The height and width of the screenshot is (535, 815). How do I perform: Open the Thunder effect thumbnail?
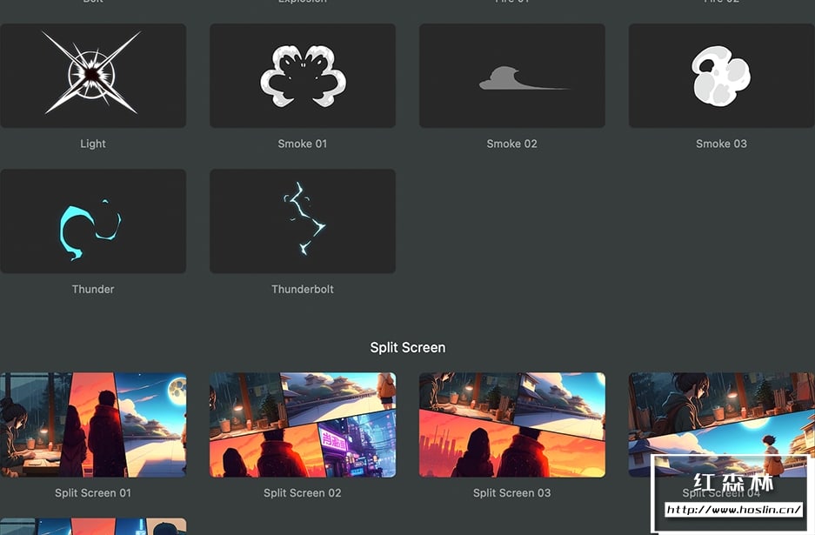click(93, 221)
